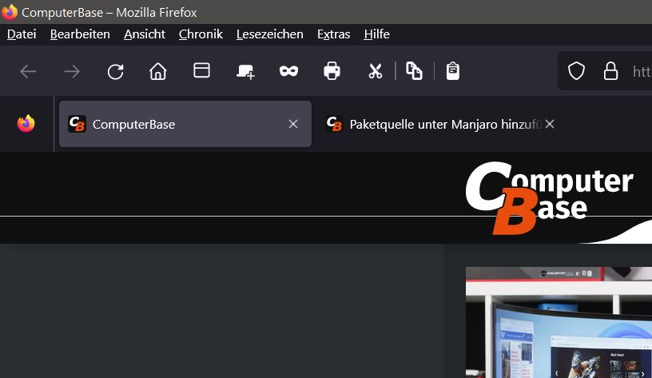
Task: Open Firefox View in the tab strip
Action: click(x=26, y=124)
